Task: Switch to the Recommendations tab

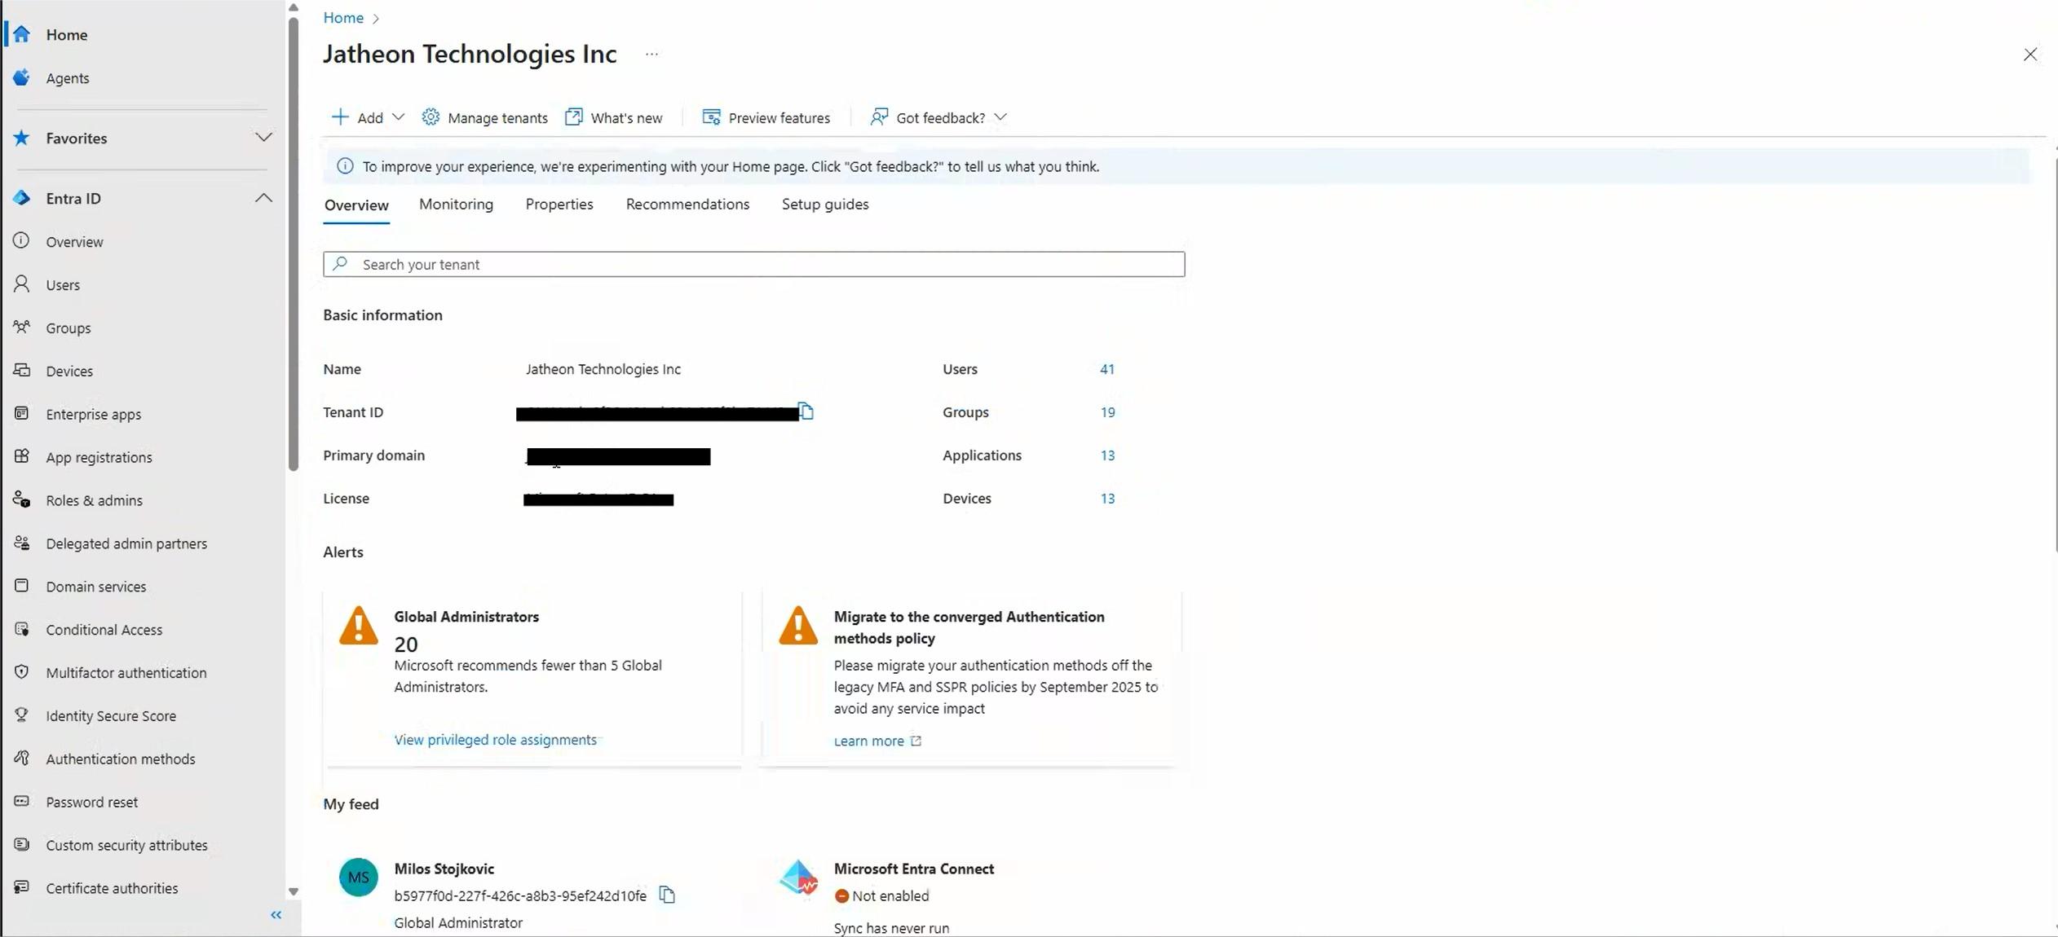Action: click(687, 204)
